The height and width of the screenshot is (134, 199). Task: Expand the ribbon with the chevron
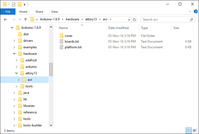[x=190, y=11]
